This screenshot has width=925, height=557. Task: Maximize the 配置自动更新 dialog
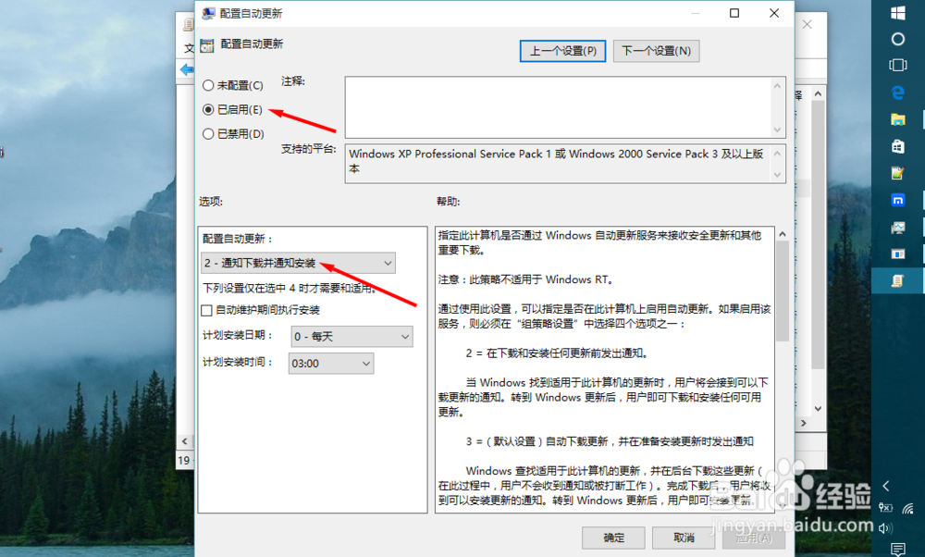(734, 13)
